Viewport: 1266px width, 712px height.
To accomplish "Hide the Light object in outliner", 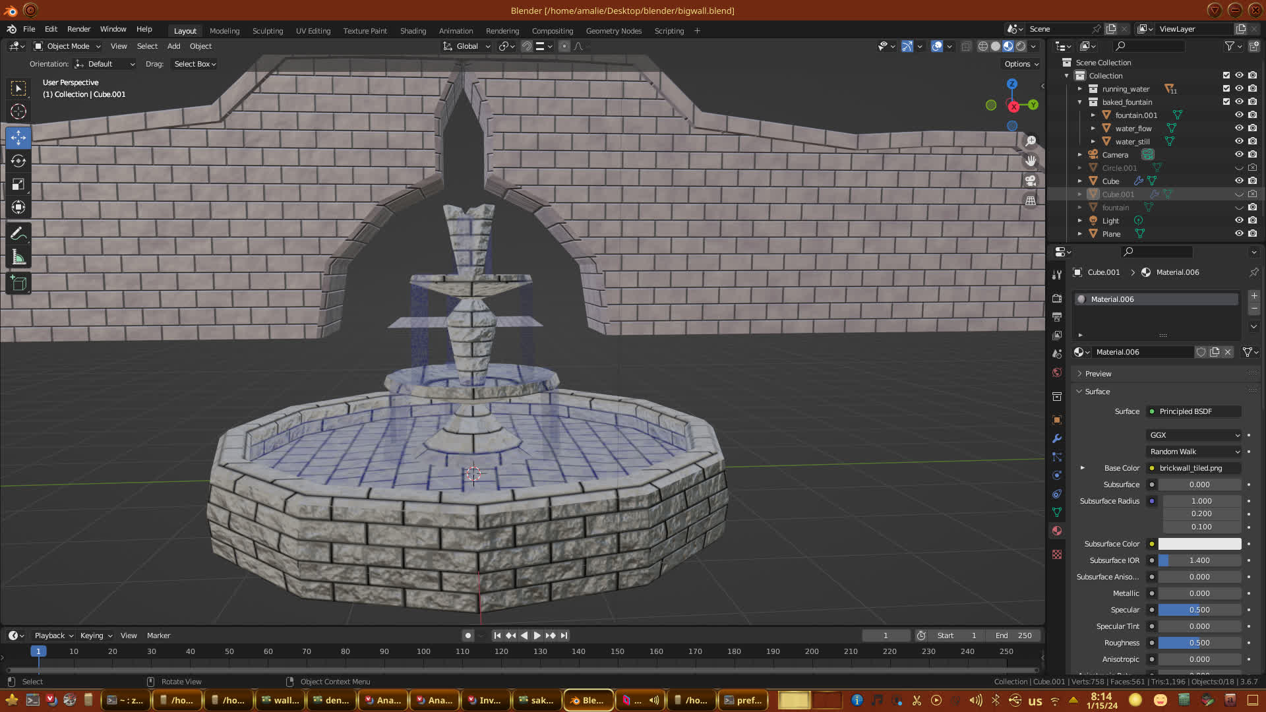I will point(1239,221).
